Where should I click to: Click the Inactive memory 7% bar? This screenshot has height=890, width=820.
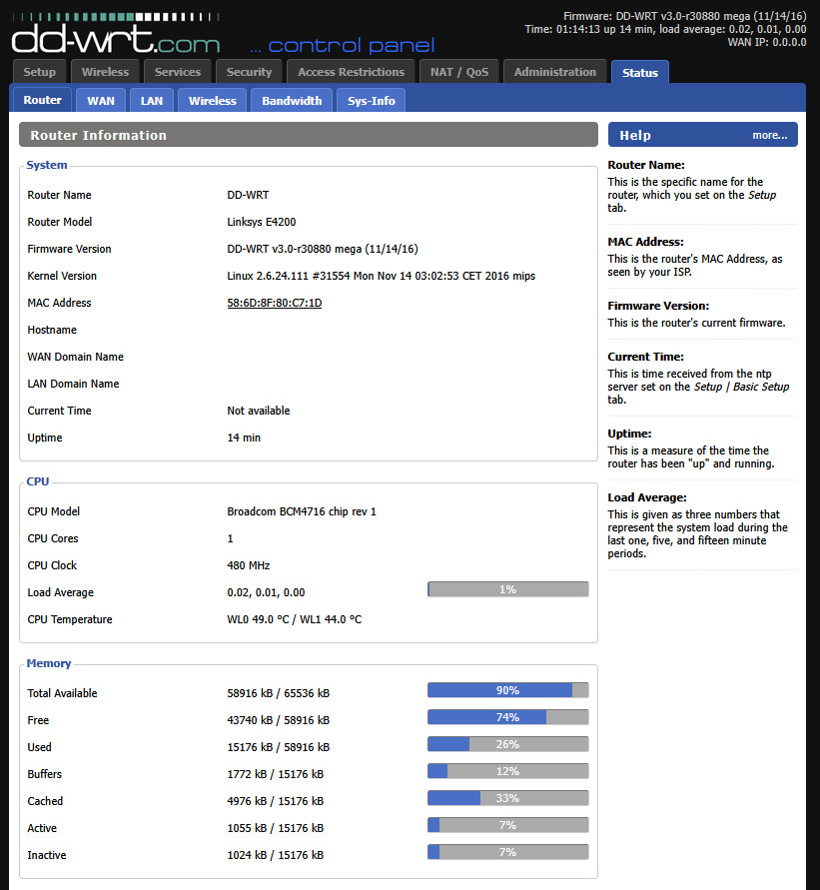tap(508, 852)
